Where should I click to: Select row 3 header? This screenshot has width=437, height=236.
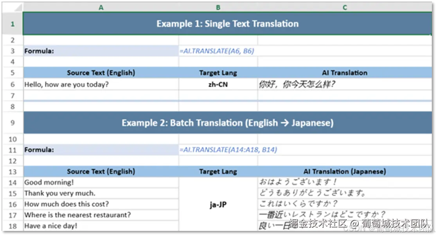click(x=13, y=51)
